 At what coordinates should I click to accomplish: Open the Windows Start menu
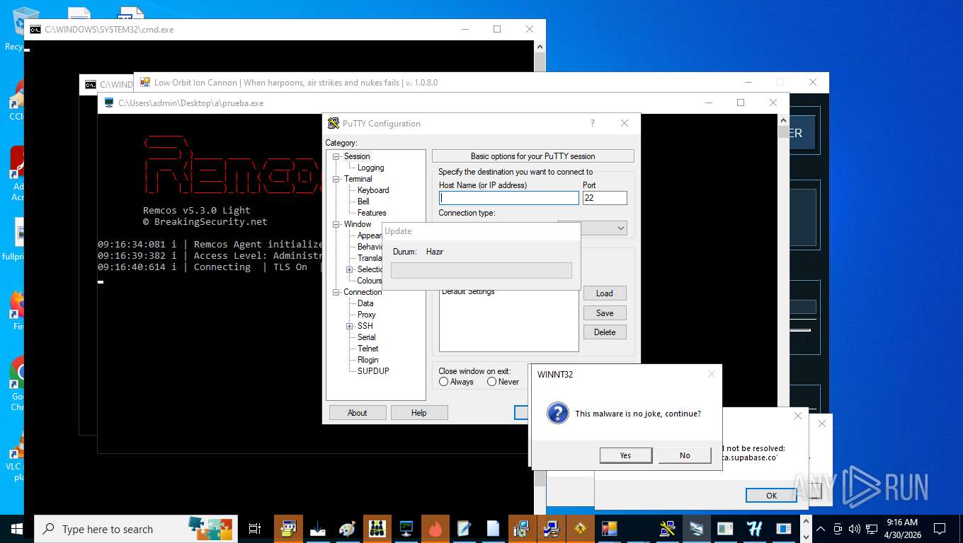pyautogui.click(x=17, y=529)
